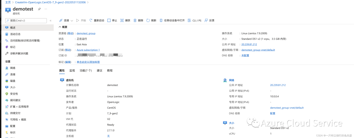The height and width of the screenshot is (138, 354).
Task: Open the dropdown arrow beside 连接
Action: coord(72,21)
